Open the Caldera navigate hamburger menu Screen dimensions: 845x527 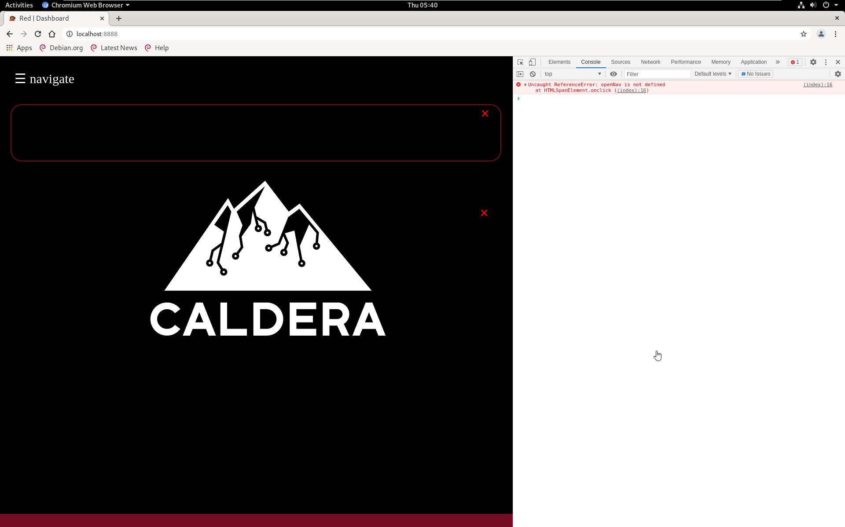[20, 79]
